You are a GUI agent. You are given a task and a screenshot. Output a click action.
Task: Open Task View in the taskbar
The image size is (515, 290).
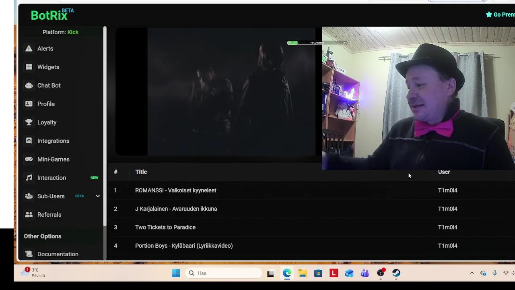tap(270, 273)
